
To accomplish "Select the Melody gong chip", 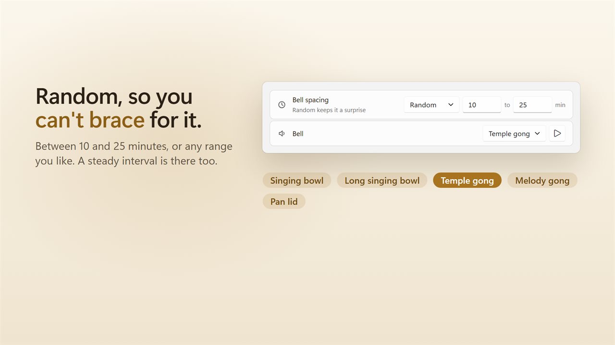I will 542,181.
